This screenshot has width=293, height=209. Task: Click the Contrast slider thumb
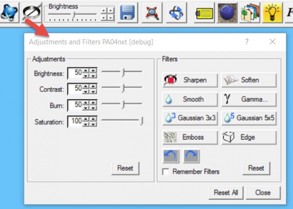pos(123,88)
